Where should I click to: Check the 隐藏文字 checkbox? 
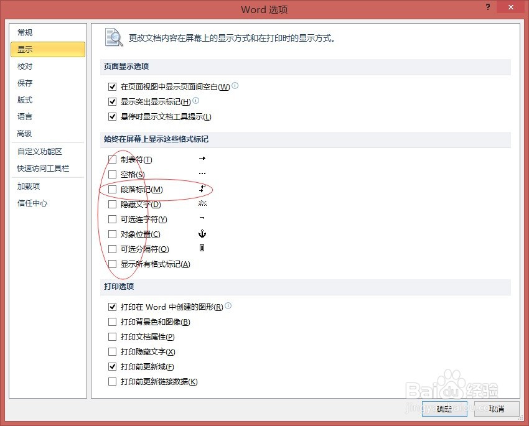[x=113, y=204]
